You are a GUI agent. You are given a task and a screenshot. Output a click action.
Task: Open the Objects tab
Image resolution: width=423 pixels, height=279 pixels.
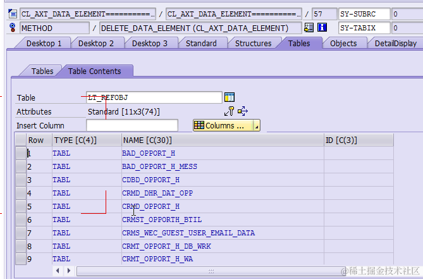[x=343, y=44]
